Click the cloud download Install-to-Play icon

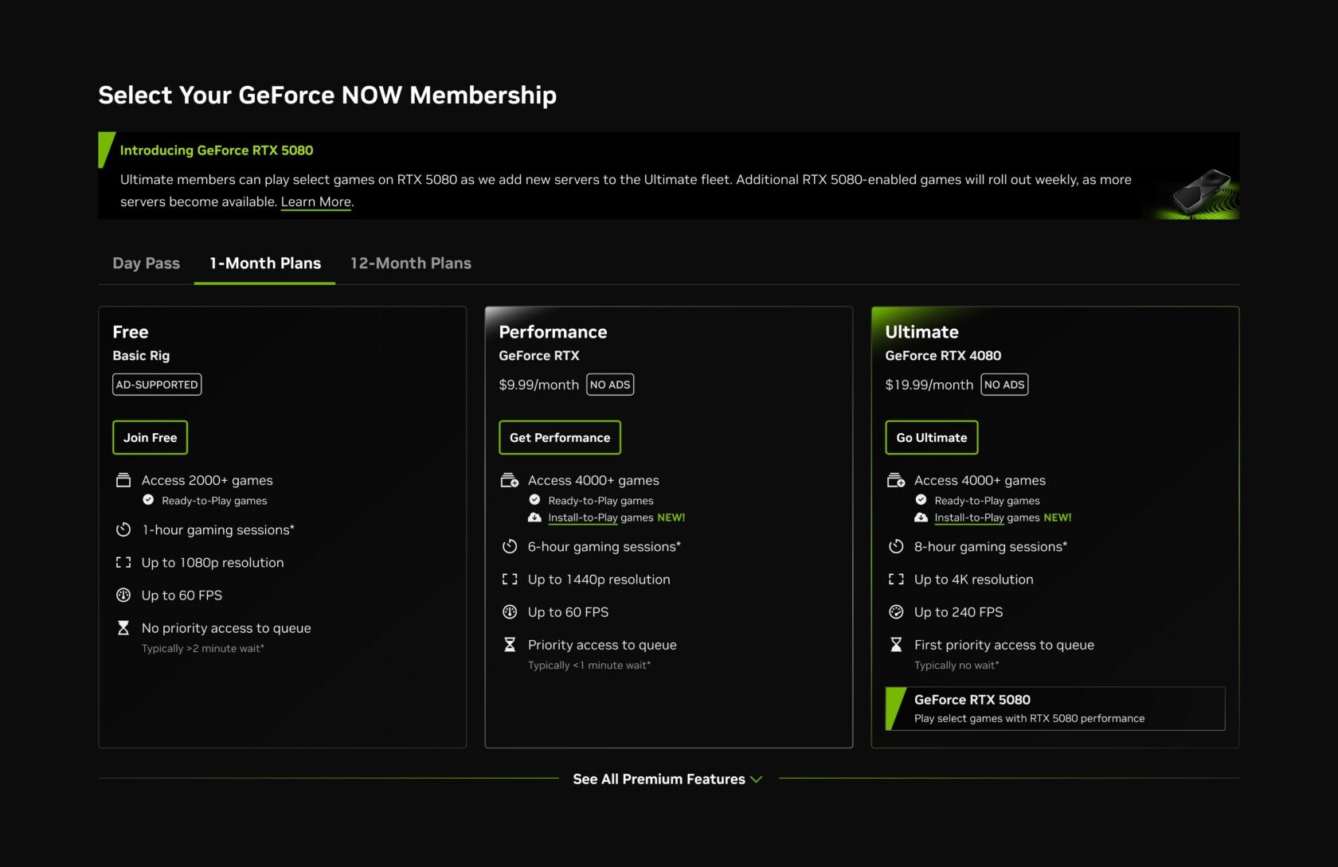534,517
